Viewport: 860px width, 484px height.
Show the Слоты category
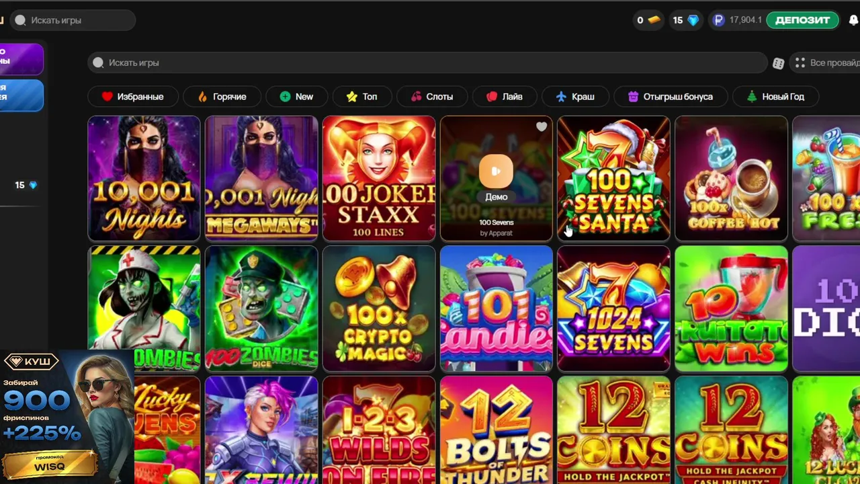pyautogui.click(x=432, y=97)
